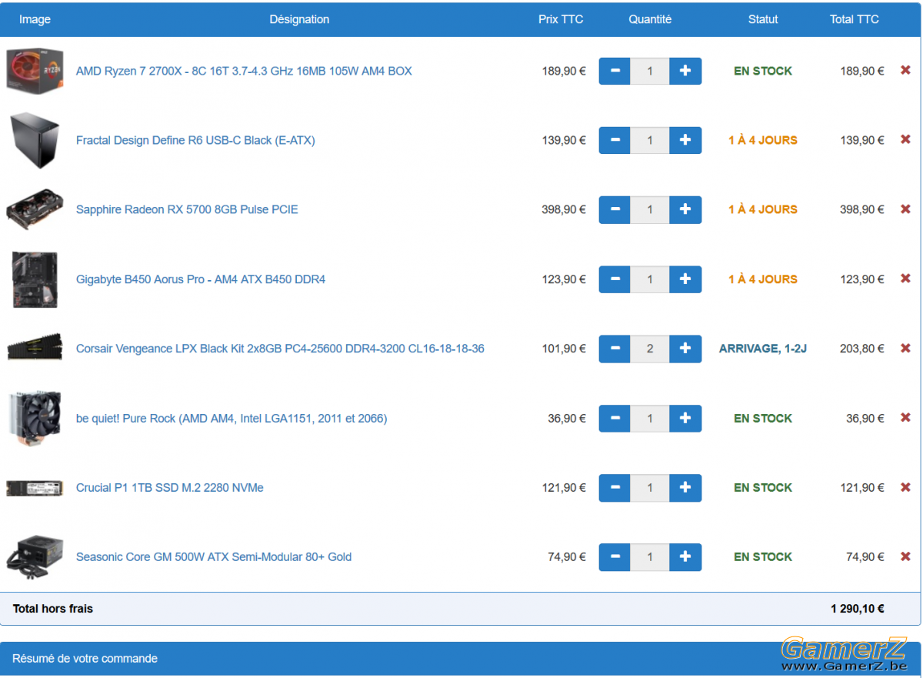
Task: Edit the Seasonic Core GM 500W quantity field
Action: [x=650, y=556]
